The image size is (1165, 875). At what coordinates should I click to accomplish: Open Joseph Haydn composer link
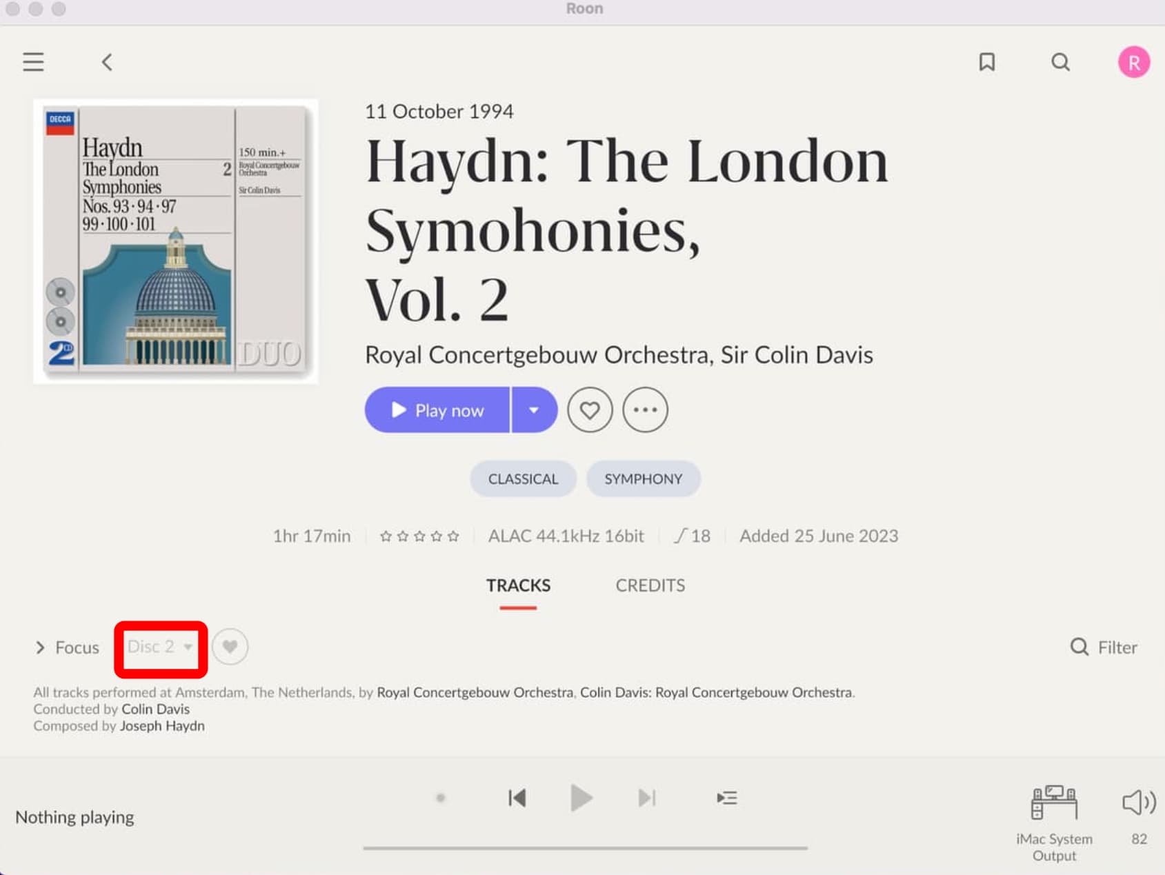click(162, 726)
